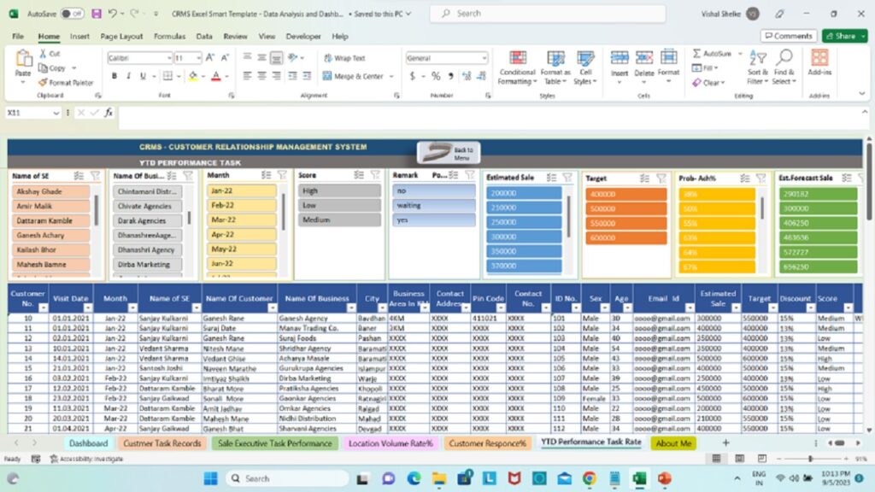Viewport: 875px width, 492px height.
Task: Open filter dropdown for City column
Action: pyautogui.click(x=382, y=307)
